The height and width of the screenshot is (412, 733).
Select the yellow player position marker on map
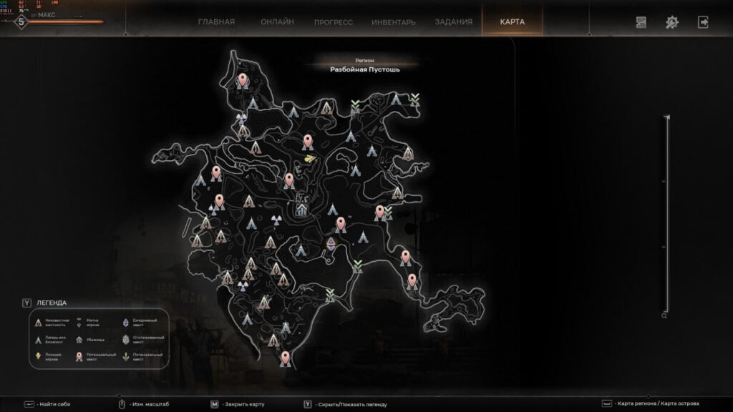tap(309, 160)
